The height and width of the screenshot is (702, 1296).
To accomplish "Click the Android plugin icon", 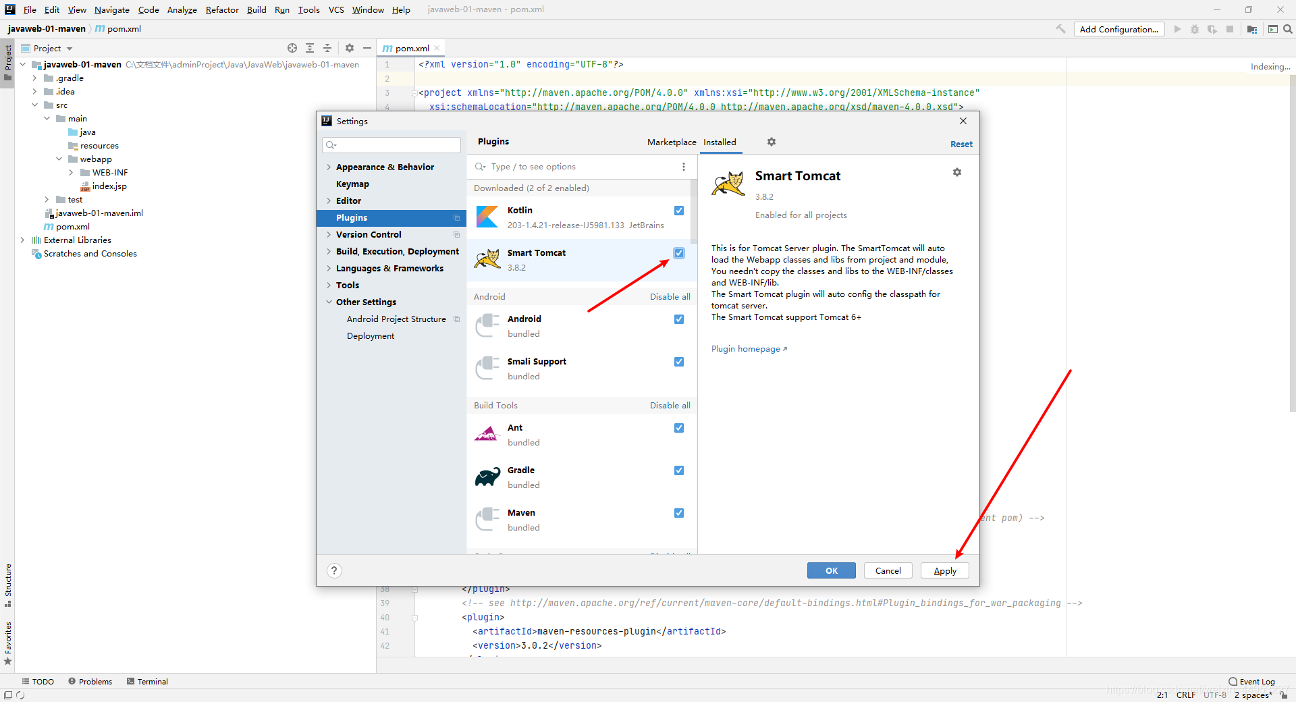I will pyautogui.click(x=487, y=326).
